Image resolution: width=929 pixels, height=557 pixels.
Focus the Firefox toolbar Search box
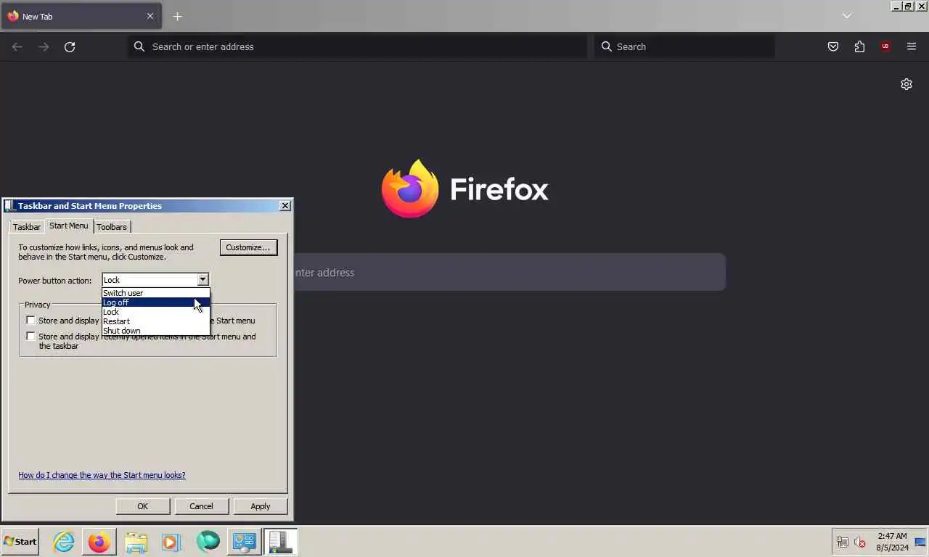(x=684, y=46)
